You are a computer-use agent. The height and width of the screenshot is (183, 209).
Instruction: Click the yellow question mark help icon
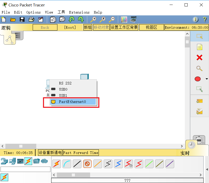click(205, 20)
